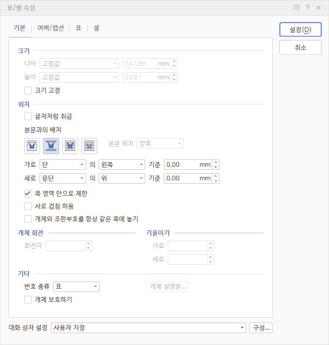
Task: Decrease 가로 기준 value with down arrow
Action: [216, 167]
